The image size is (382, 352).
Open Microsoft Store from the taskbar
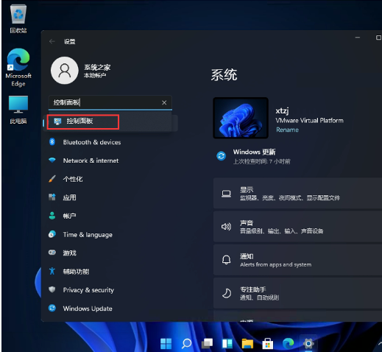click(x=268, y=343)
